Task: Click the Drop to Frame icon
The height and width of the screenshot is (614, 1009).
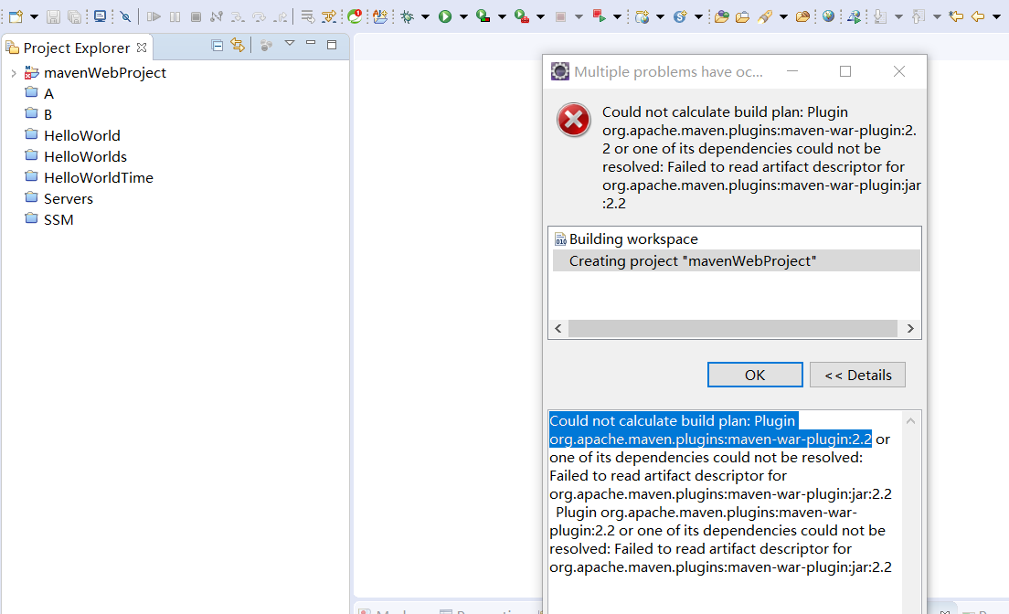Action: [x=308, y=16]
